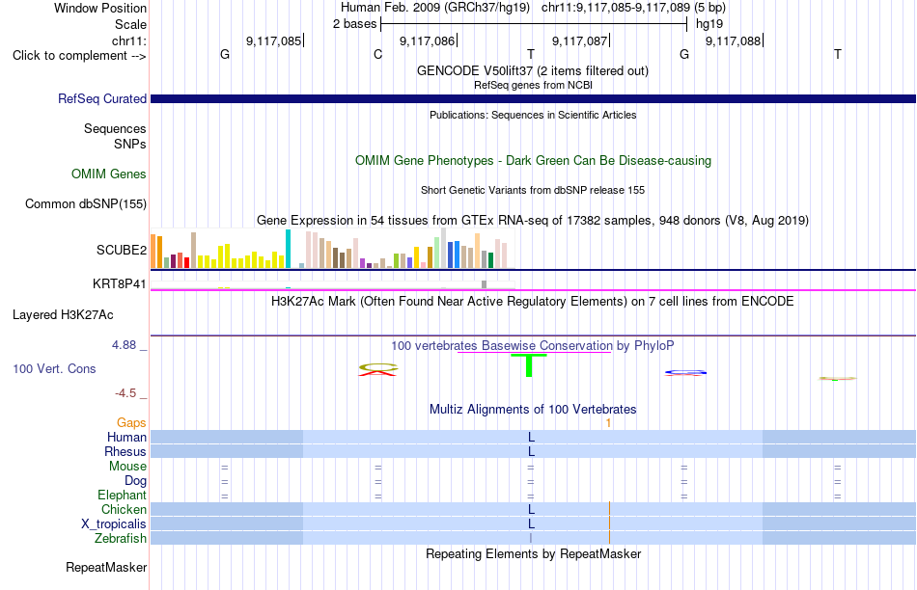This screenshot has width=917, height=590.
Task: Click the L amino acid in Human row
Action: tap(531, 437)
